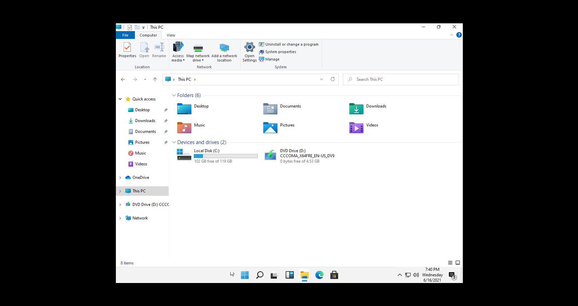This screenshot has height=306, width=578.
Task: Switch to details view in status bar
Action: (x=450, y=262)
